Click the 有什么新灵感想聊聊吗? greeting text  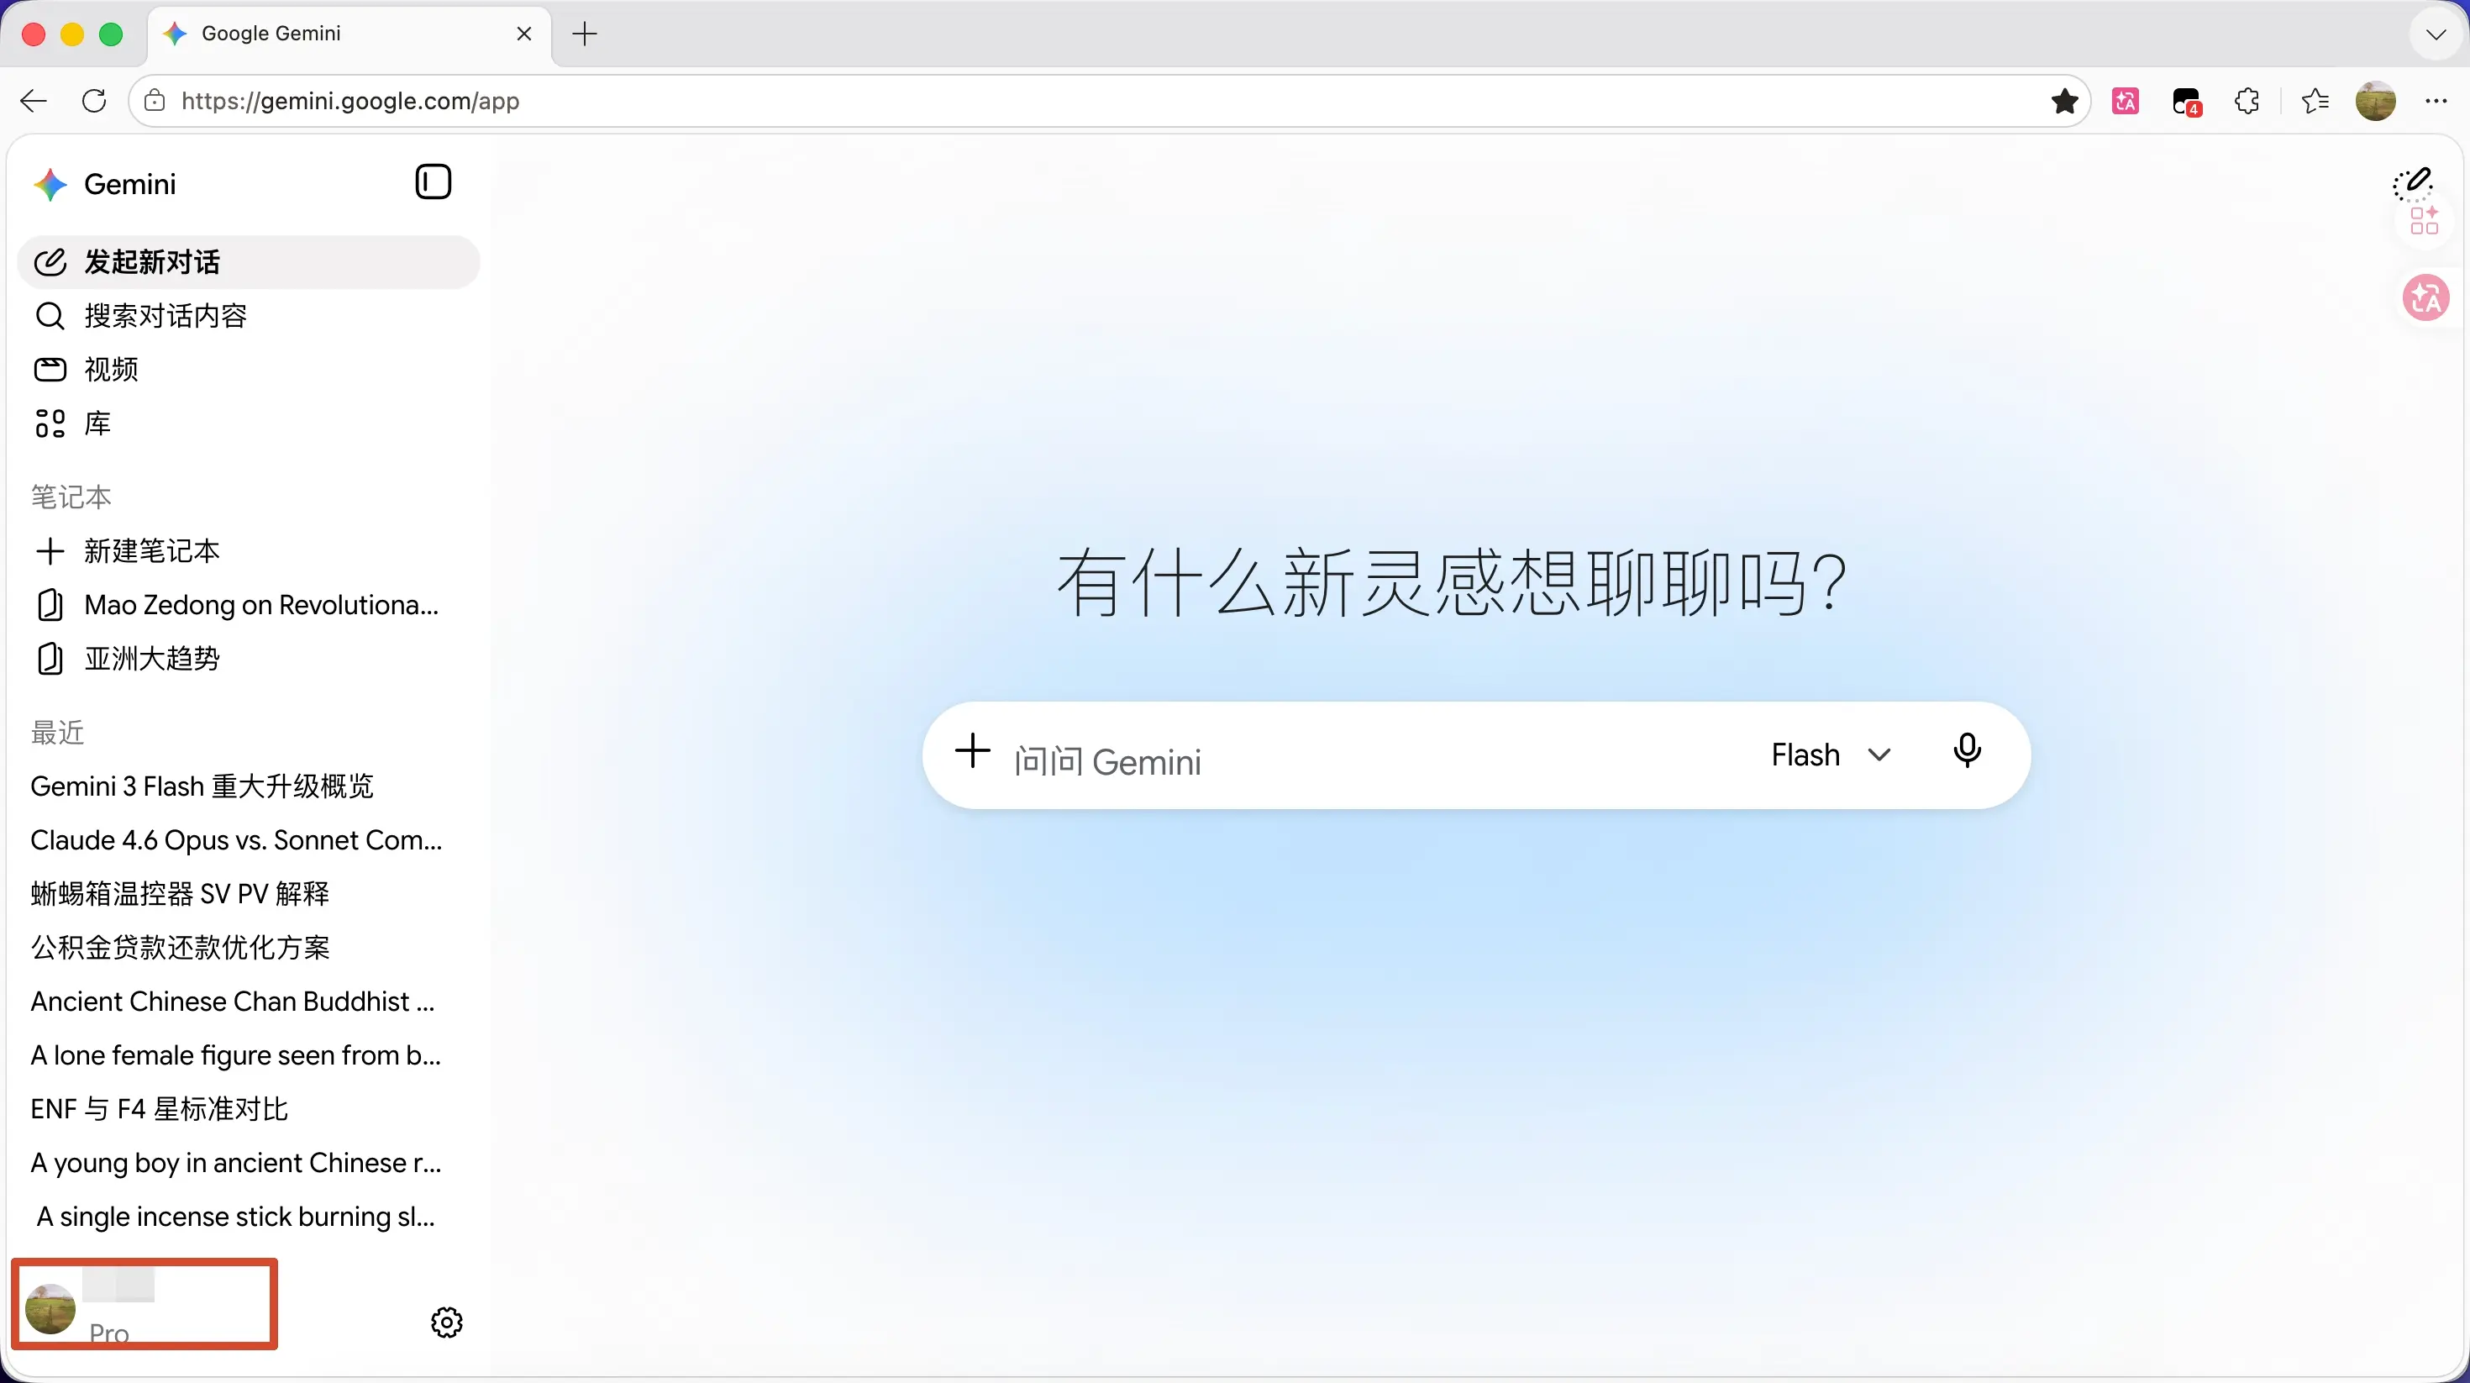click(x=1452, y=583)
